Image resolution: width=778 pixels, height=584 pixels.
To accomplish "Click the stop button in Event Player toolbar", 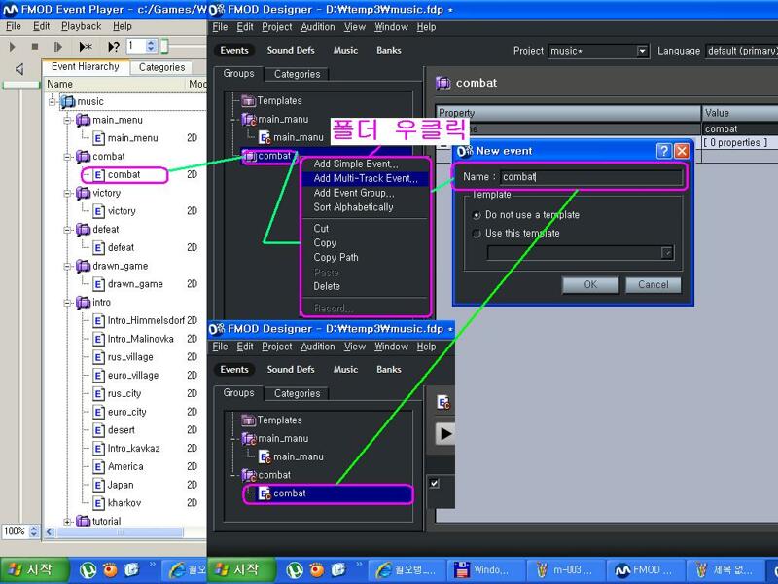I will pos(35,47).
